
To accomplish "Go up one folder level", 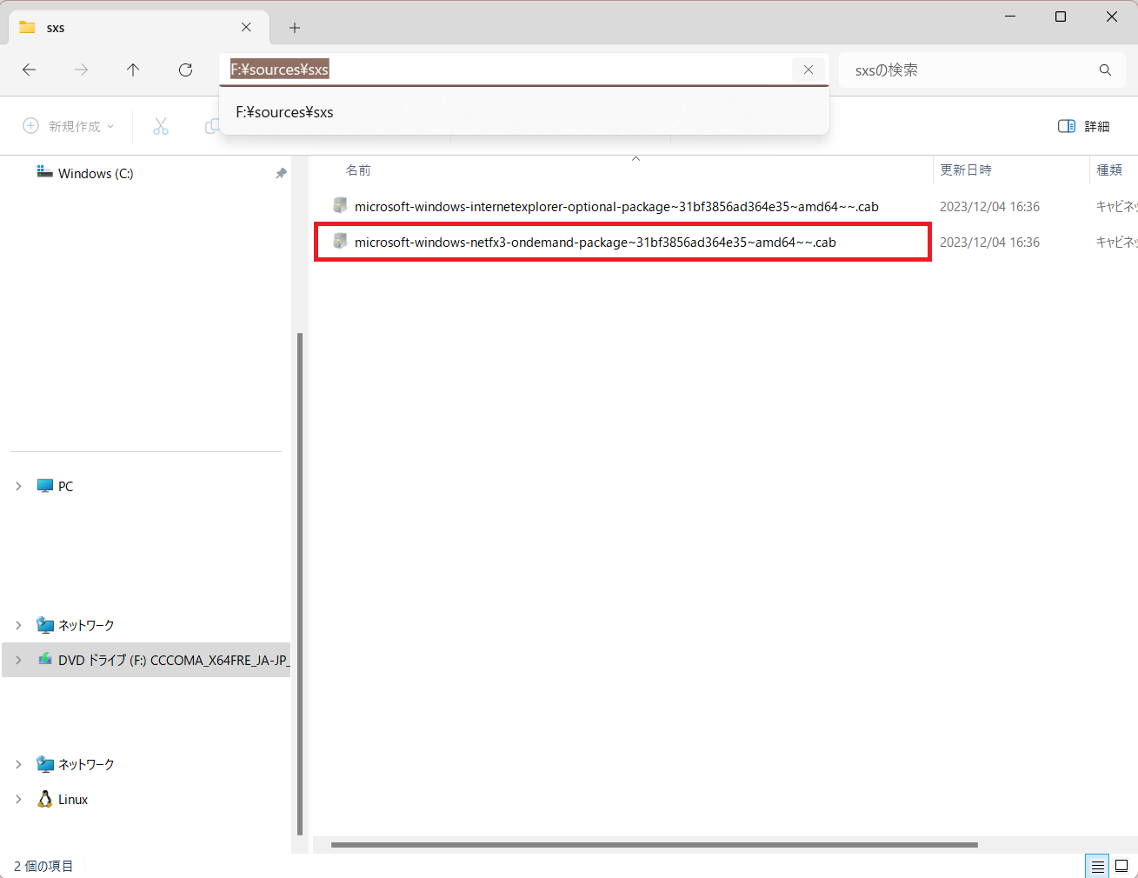I will point(133,70).
